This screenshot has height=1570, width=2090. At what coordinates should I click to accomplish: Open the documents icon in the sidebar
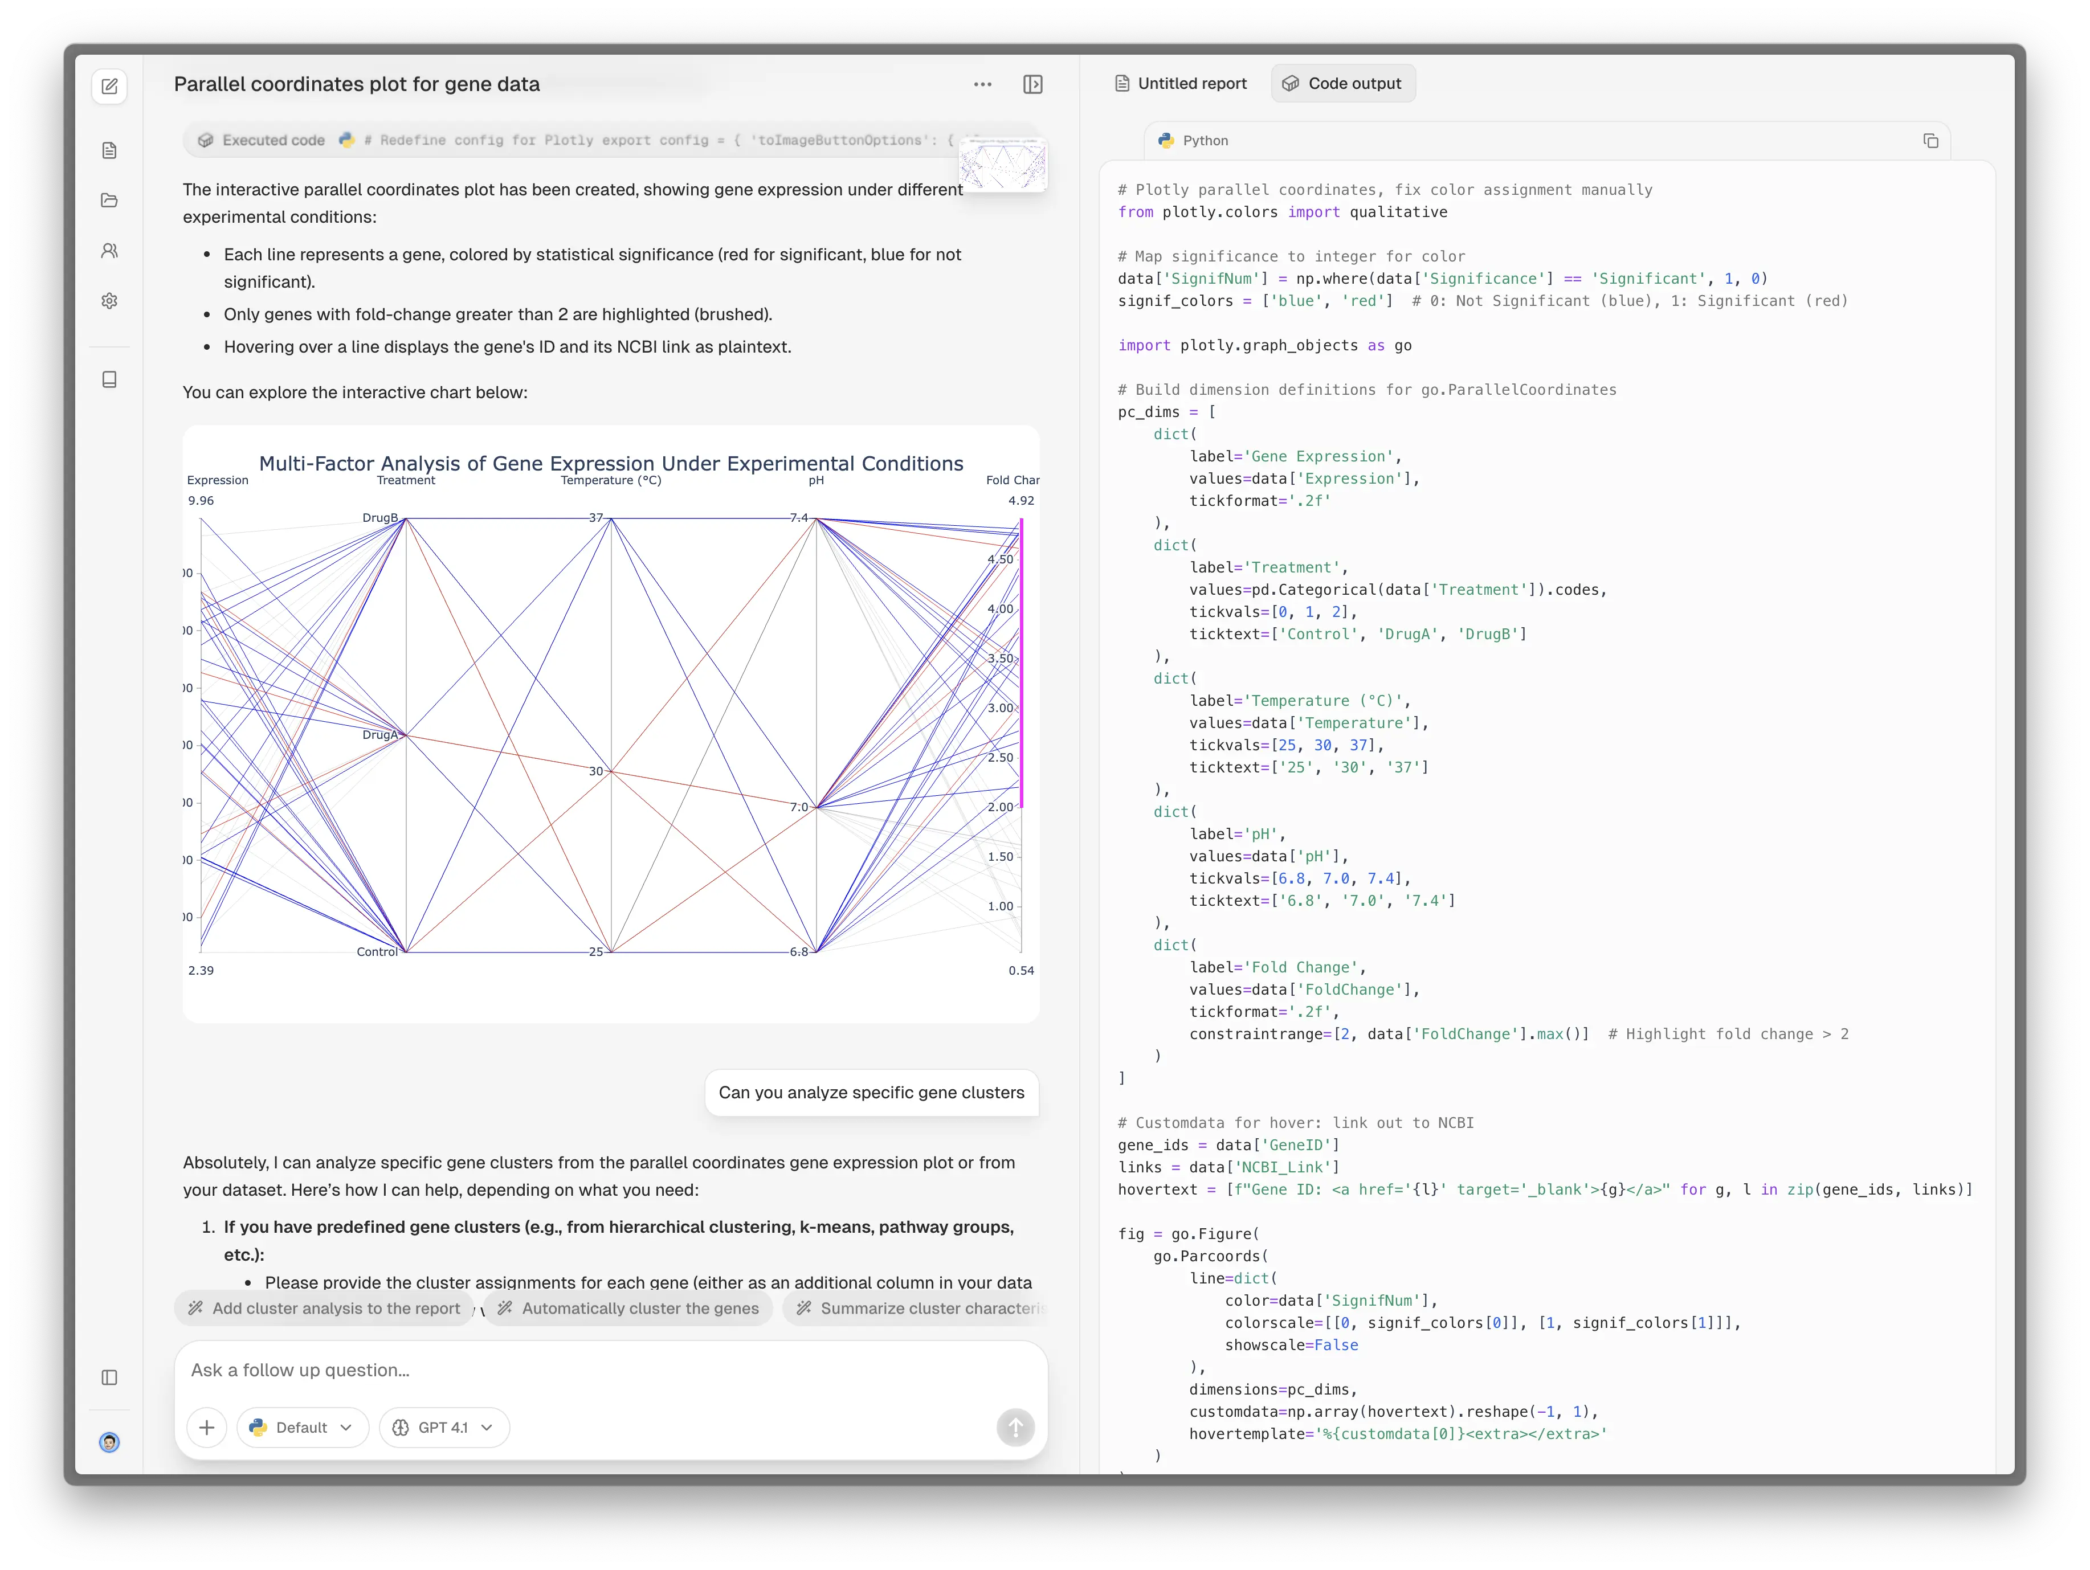coord(109,150)
